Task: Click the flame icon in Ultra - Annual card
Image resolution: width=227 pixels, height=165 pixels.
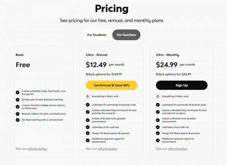Action: pos(88,96)
